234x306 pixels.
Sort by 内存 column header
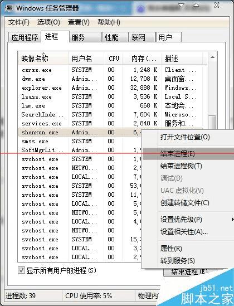pos(142,58)
